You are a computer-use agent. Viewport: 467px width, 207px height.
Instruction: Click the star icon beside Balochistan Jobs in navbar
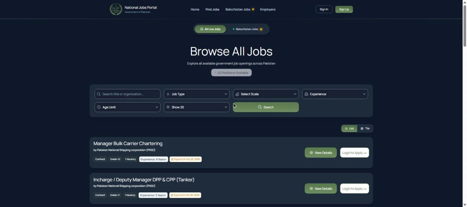click(x=253, y=9)
